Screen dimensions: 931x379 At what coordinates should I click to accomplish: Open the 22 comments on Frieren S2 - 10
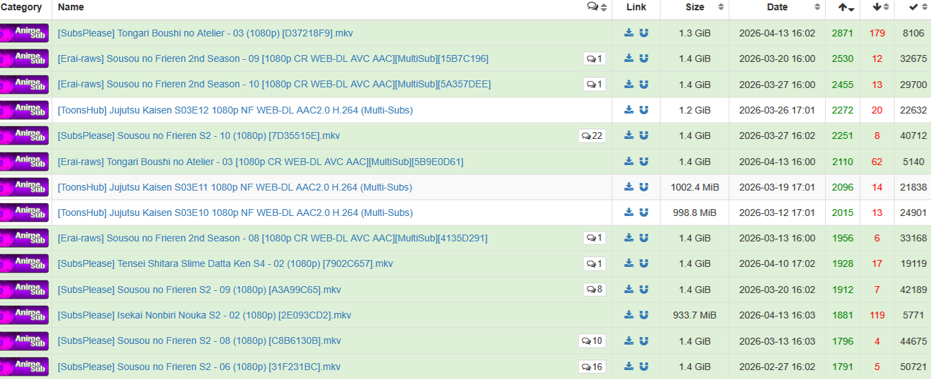pyautogui.click(x=592, y=136)
